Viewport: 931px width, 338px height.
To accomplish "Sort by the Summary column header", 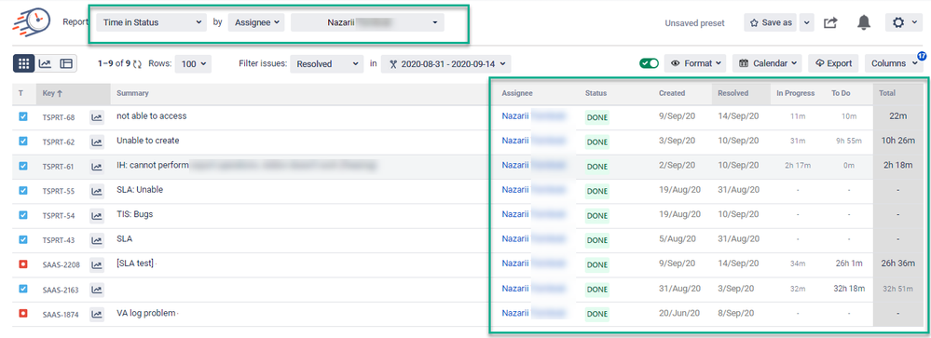I will point(132,93).
